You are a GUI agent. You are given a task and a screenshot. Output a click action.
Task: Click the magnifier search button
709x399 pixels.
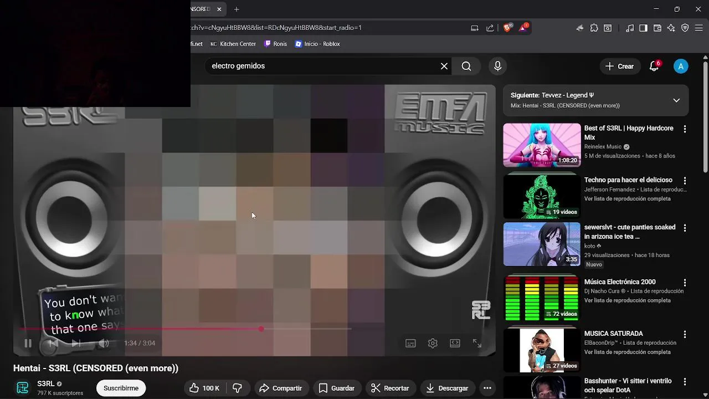tap(466, 66)
